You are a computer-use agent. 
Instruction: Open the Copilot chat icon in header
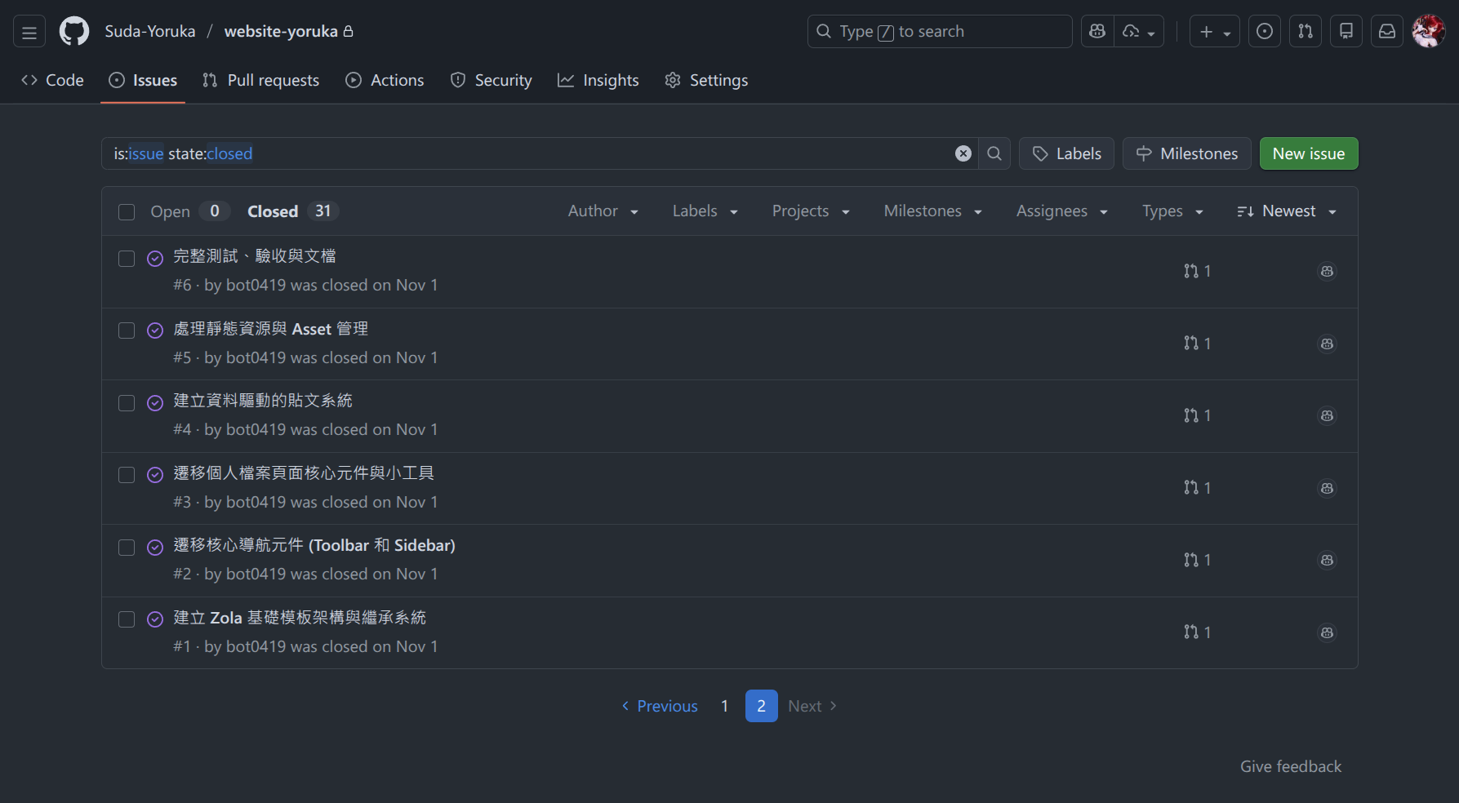click(x=1097, y=32)
